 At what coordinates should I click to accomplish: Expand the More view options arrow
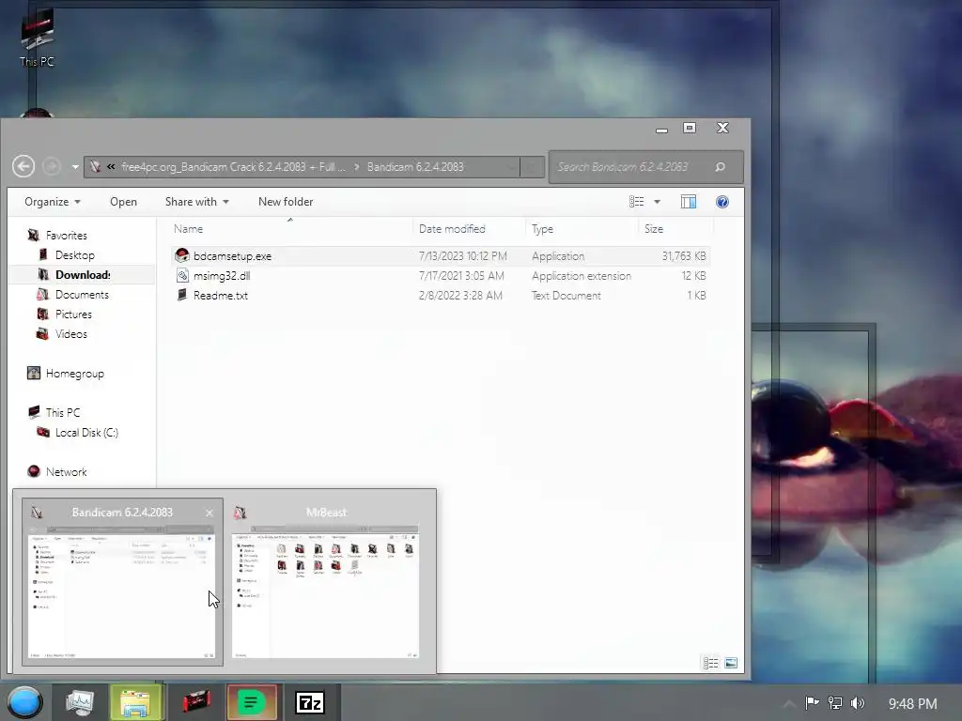(x=657, y=202)
